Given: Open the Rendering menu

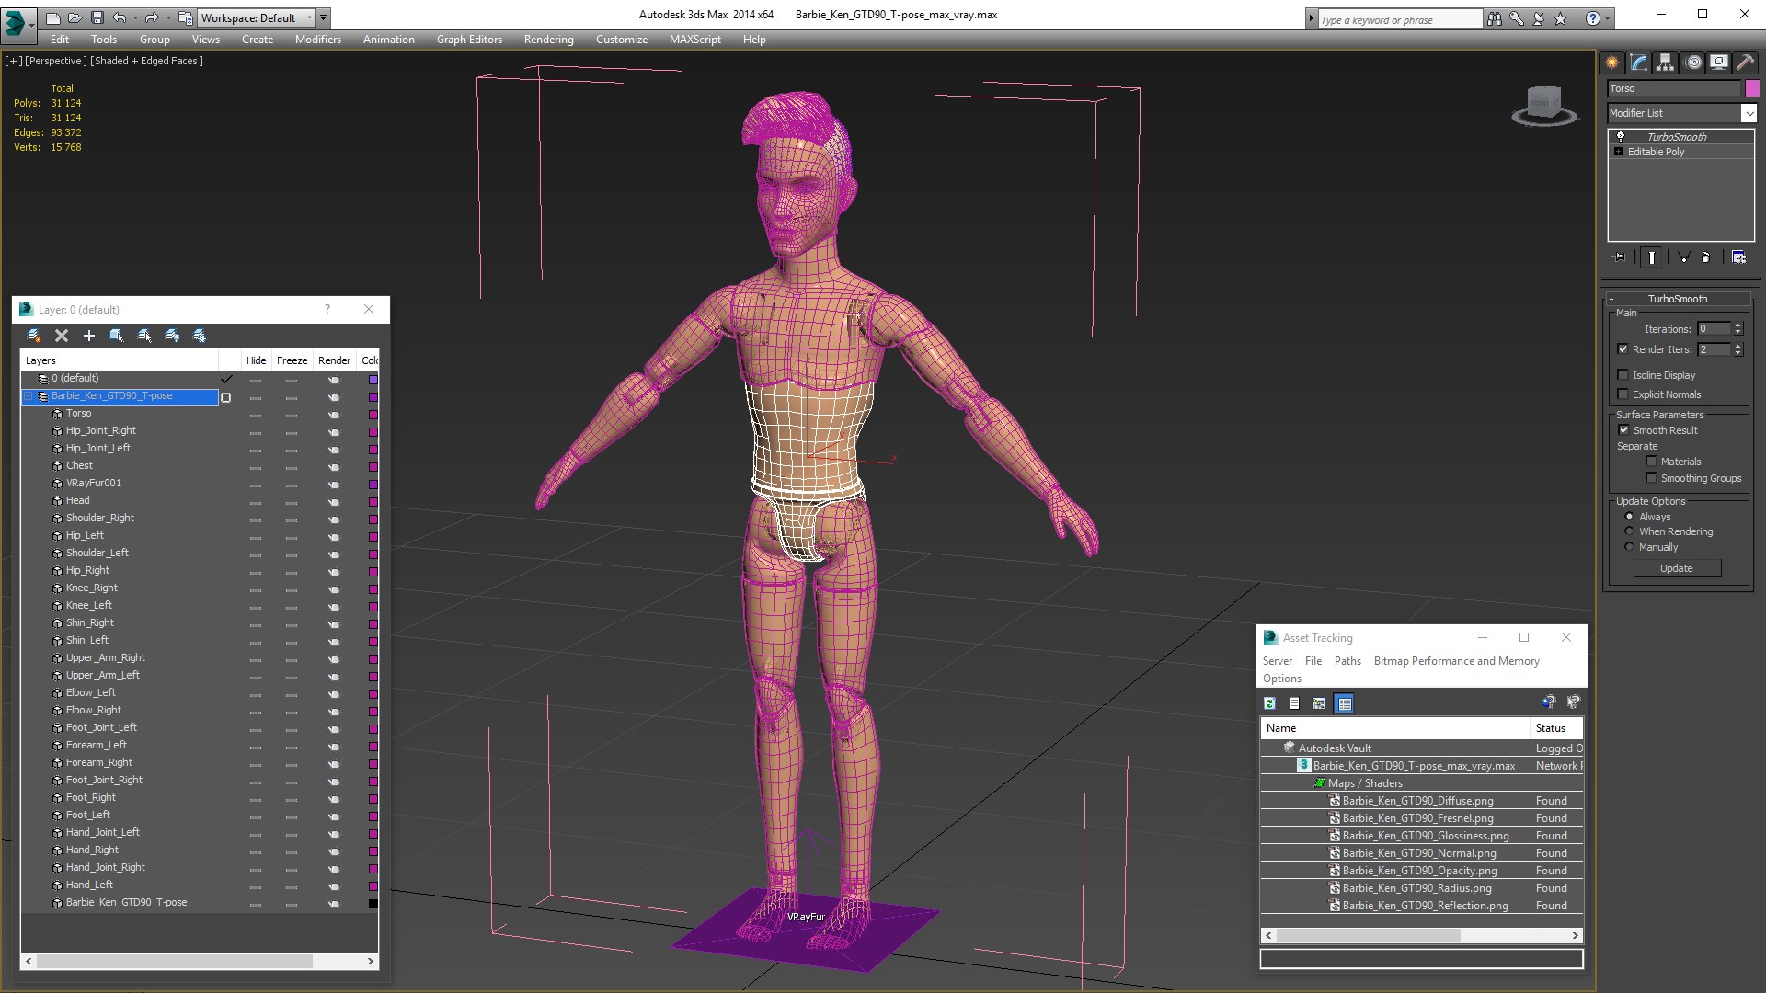Looking at the screenshot, I should pos(548,40).
